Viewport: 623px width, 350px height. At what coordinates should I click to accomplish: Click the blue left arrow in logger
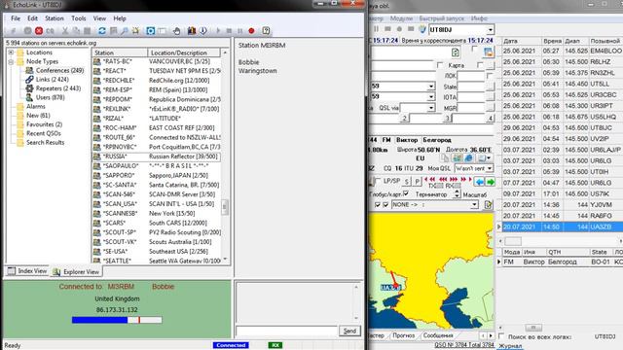click(x=480, y=182)
